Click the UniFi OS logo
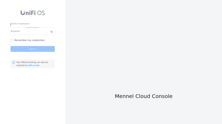 33,13
